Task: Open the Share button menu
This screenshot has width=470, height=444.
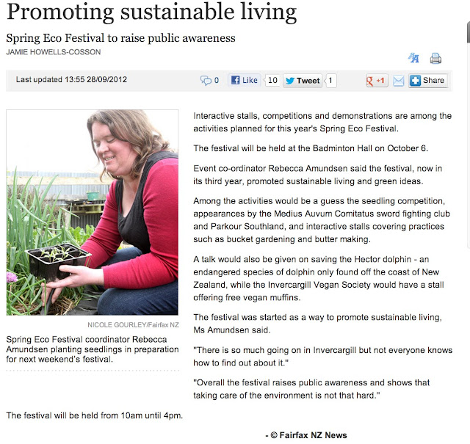Action: tap(427, 81)
